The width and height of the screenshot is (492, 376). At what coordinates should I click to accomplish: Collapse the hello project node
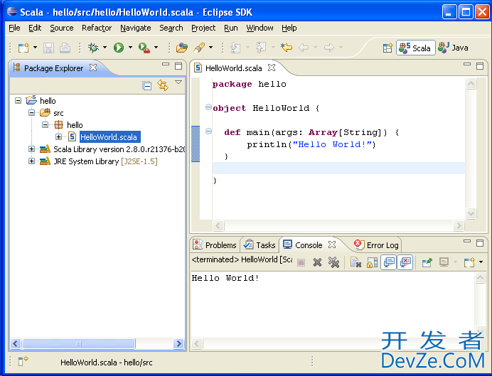[18, 101]
